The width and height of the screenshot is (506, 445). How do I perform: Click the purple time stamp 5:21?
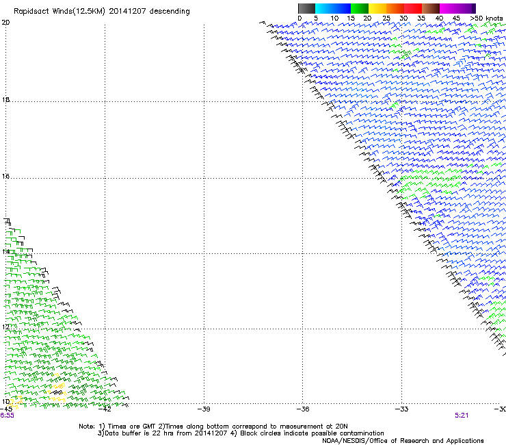462,416
